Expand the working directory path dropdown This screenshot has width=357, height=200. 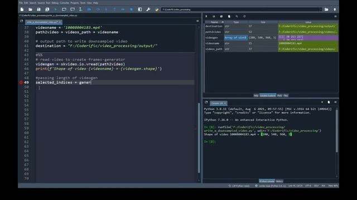pos(321,9)
